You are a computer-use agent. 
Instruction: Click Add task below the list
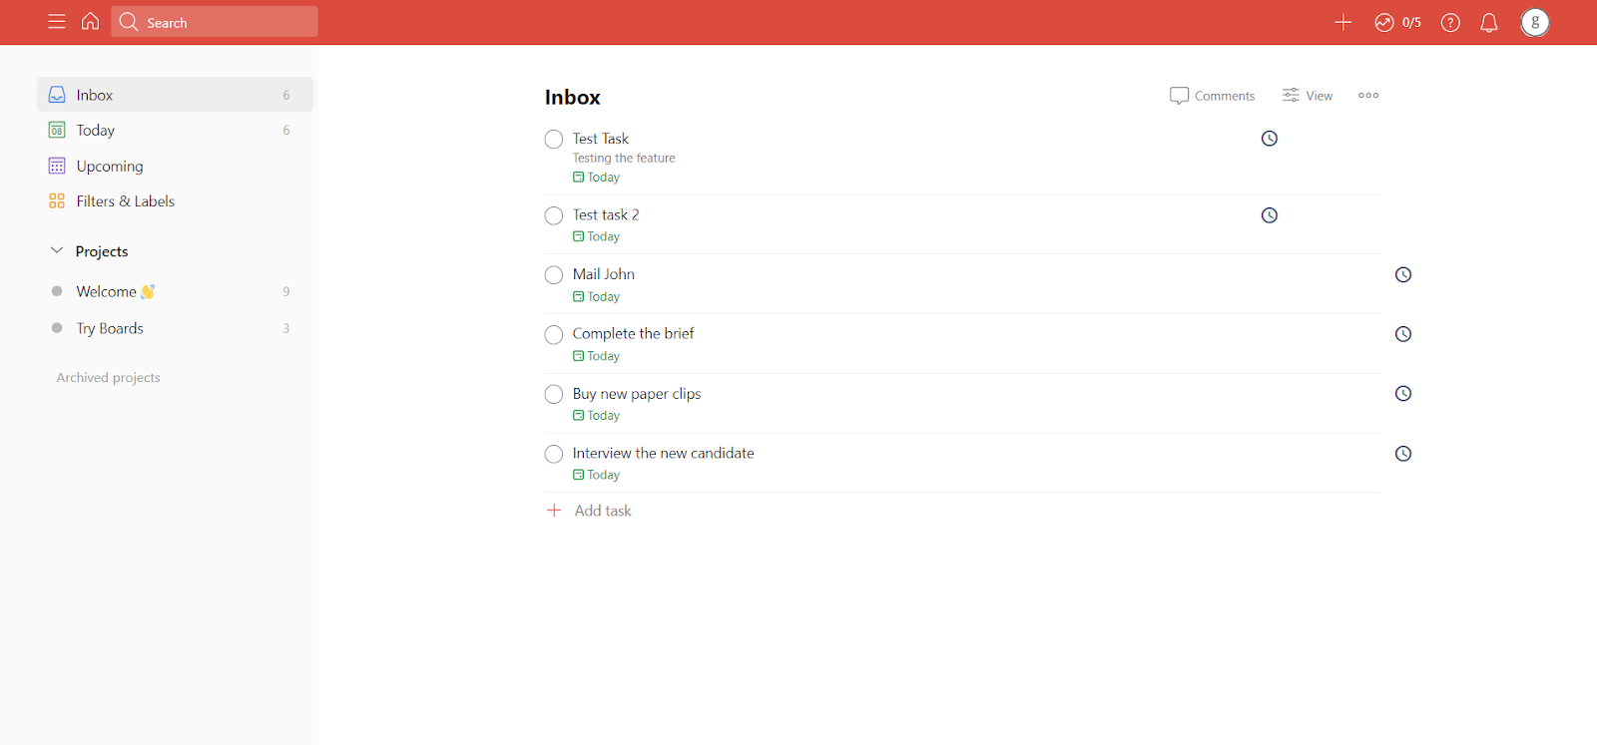(589, 511)
